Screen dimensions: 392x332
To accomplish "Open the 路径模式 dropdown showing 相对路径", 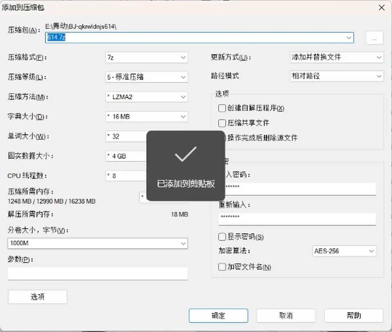I will pyautogui.click(x=337, y=76).
